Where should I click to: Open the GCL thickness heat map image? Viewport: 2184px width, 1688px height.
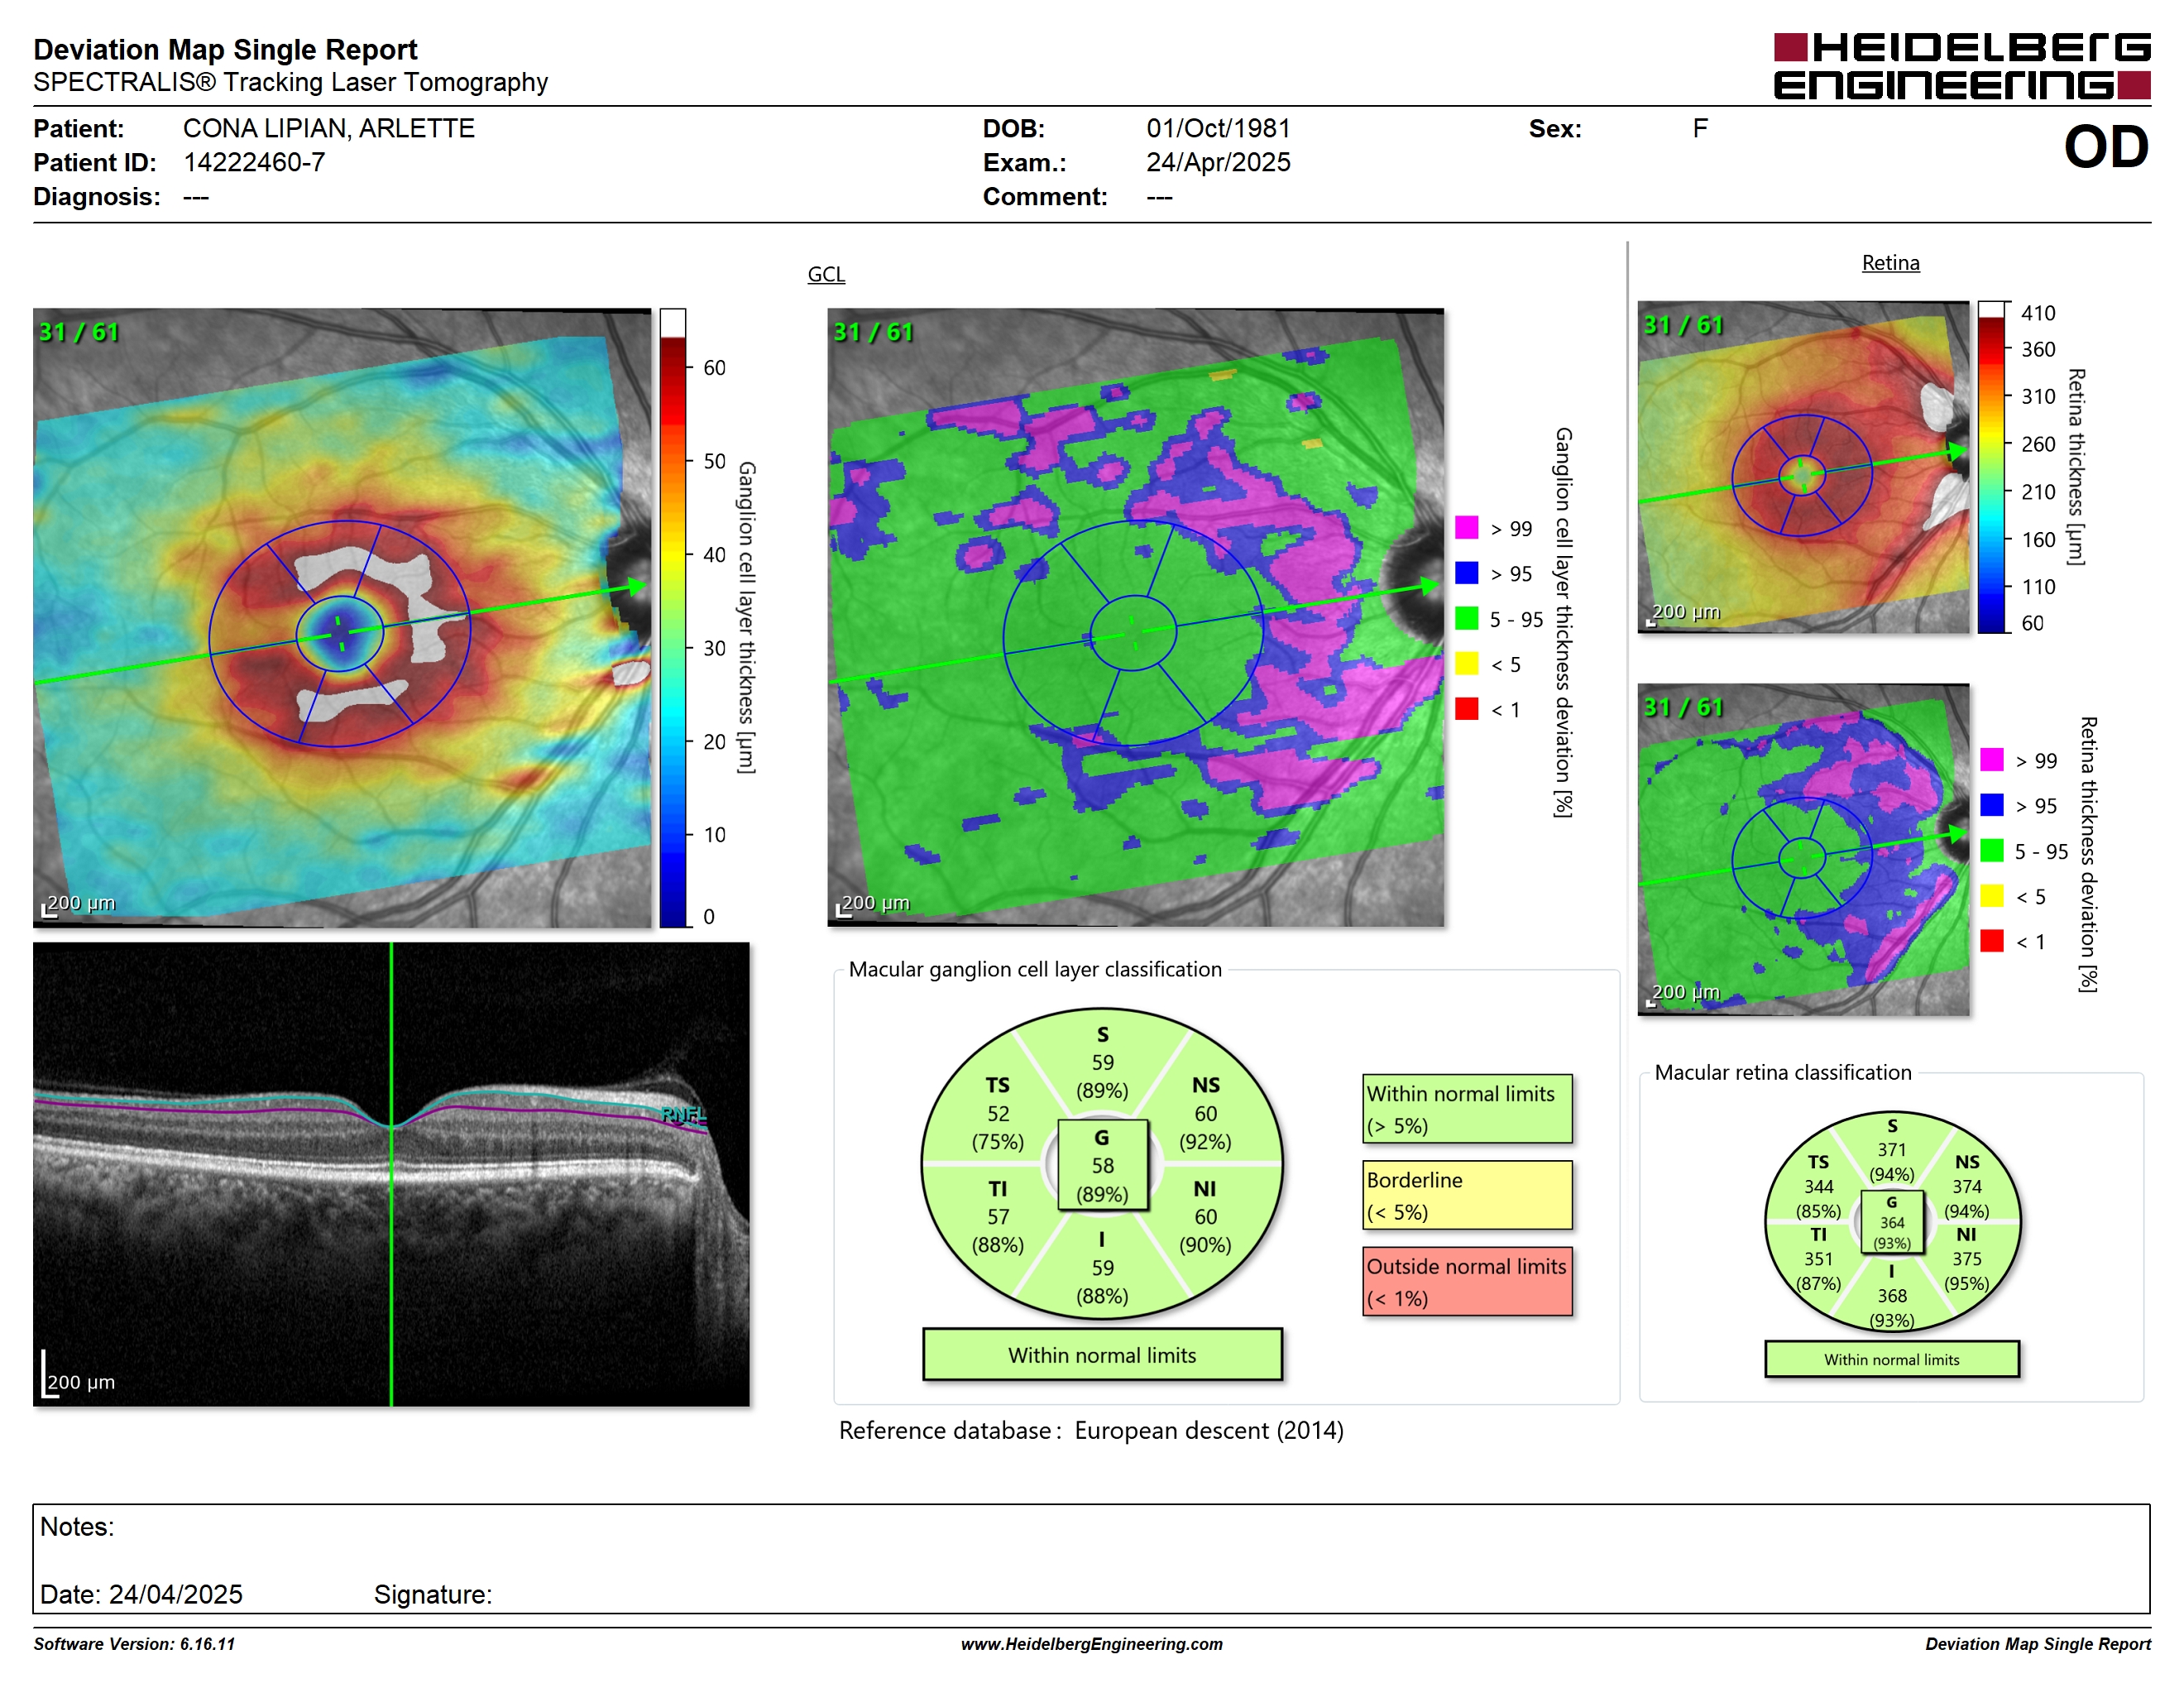tap(342, 617)
